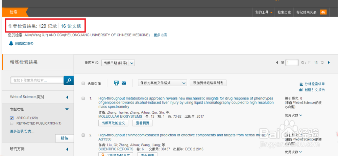The image size is (338, 156).
Task: Open the SCIENTIFIC REPORTS journal link
Action: click(116, 149)
